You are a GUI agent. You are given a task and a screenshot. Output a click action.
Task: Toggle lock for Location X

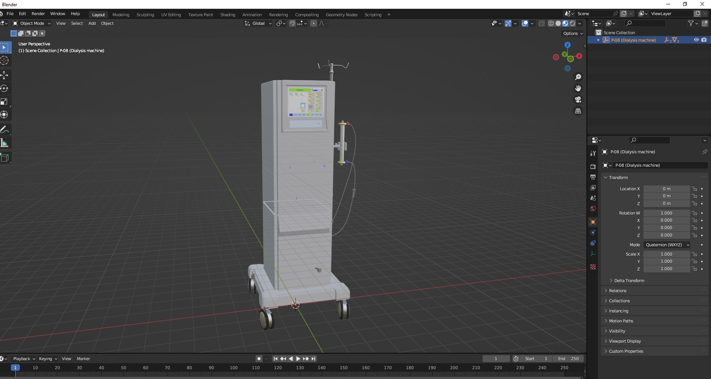click(x=694, y=189)
